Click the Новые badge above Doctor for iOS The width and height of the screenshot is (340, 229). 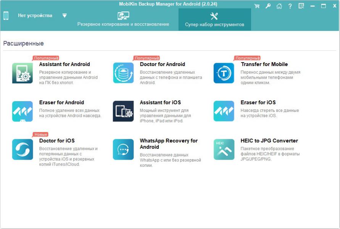point(40,134)
